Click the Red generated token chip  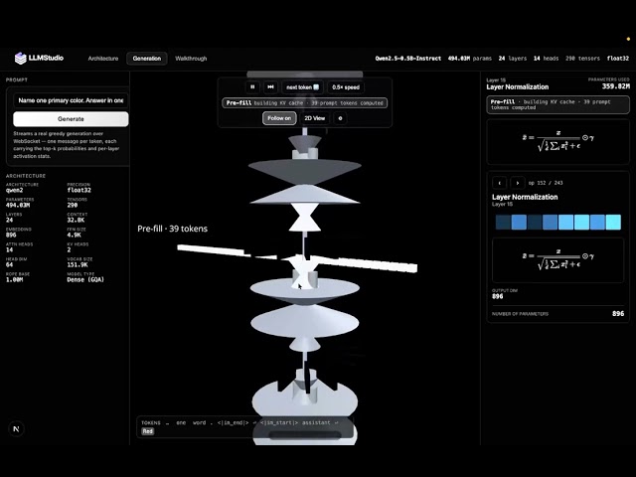tap(148, 431)
